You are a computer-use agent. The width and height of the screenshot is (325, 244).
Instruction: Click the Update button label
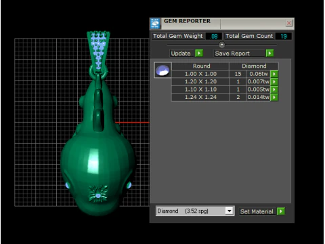click(182, 54)
